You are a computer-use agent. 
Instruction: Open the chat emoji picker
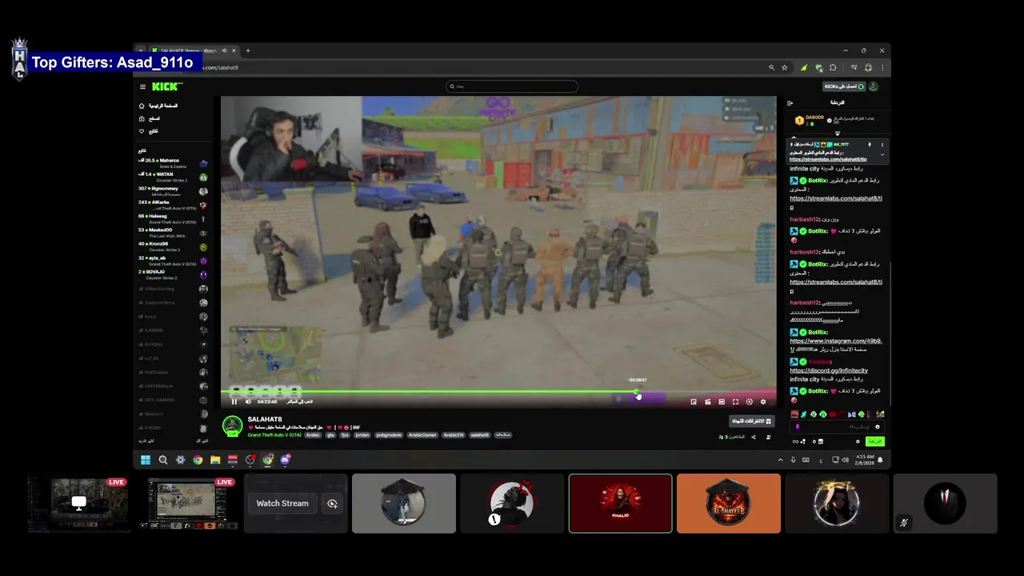pos(878,427)
